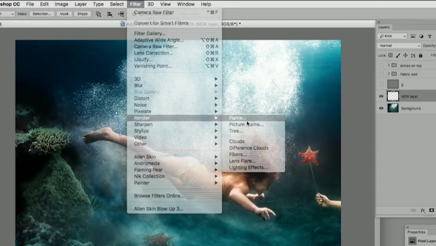
Task: Switch to the Layers tab
Action: point(384,27)
